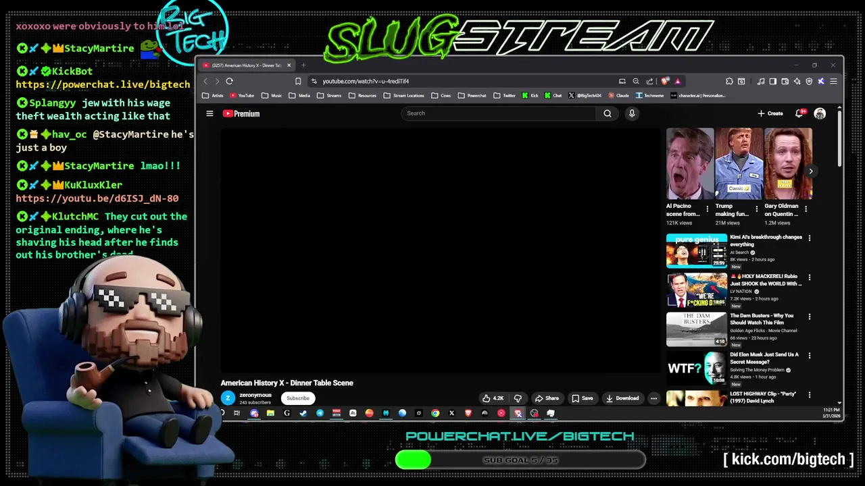Save the video to a playlist
Viewport: 865px width, 486px height.
583,398
